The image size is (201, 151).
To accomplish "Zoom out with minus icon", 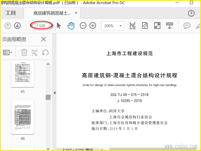I will [83, 26].
